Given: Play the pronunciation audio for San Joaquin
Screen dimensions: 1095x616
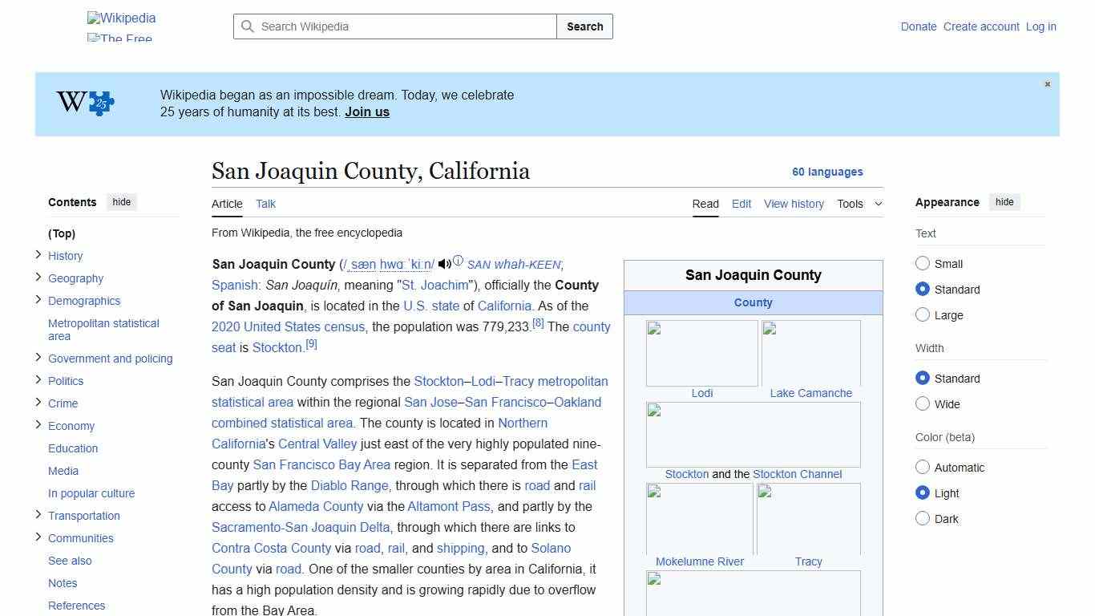Looking at the screenshot, I should [444, 263].
